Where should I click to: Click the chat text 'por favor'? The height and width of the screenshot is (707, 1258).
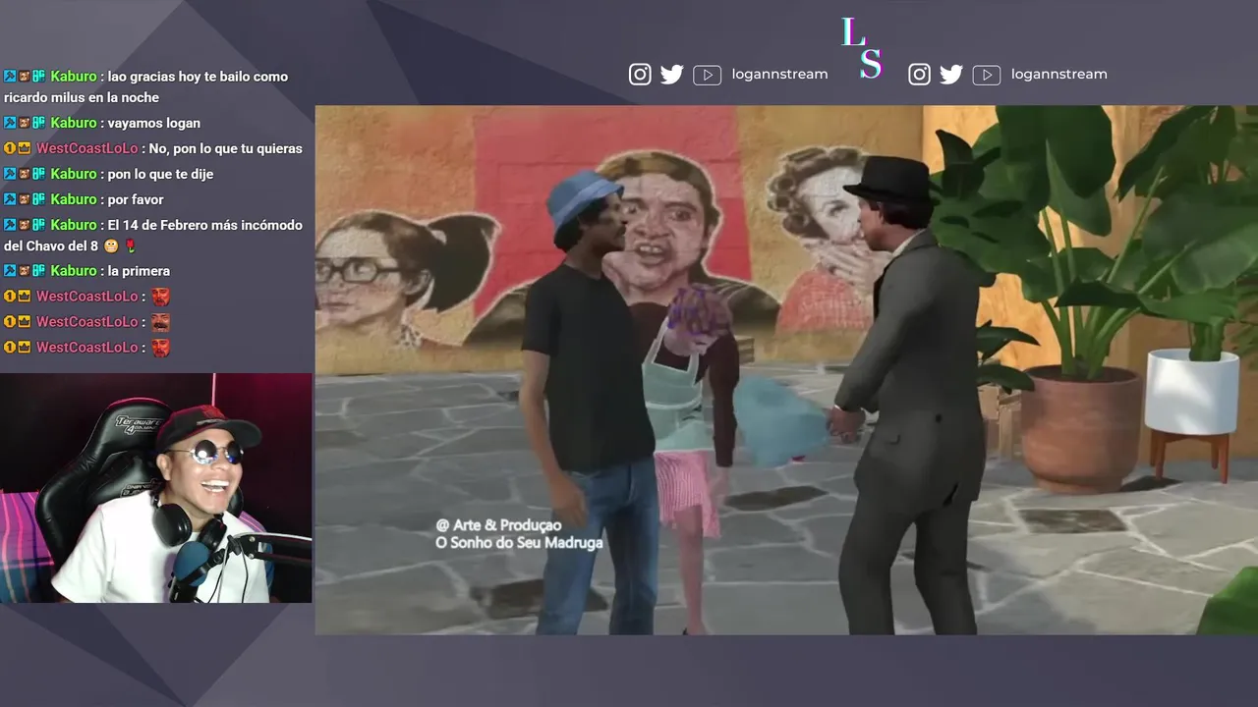click(x=136, y=199)
